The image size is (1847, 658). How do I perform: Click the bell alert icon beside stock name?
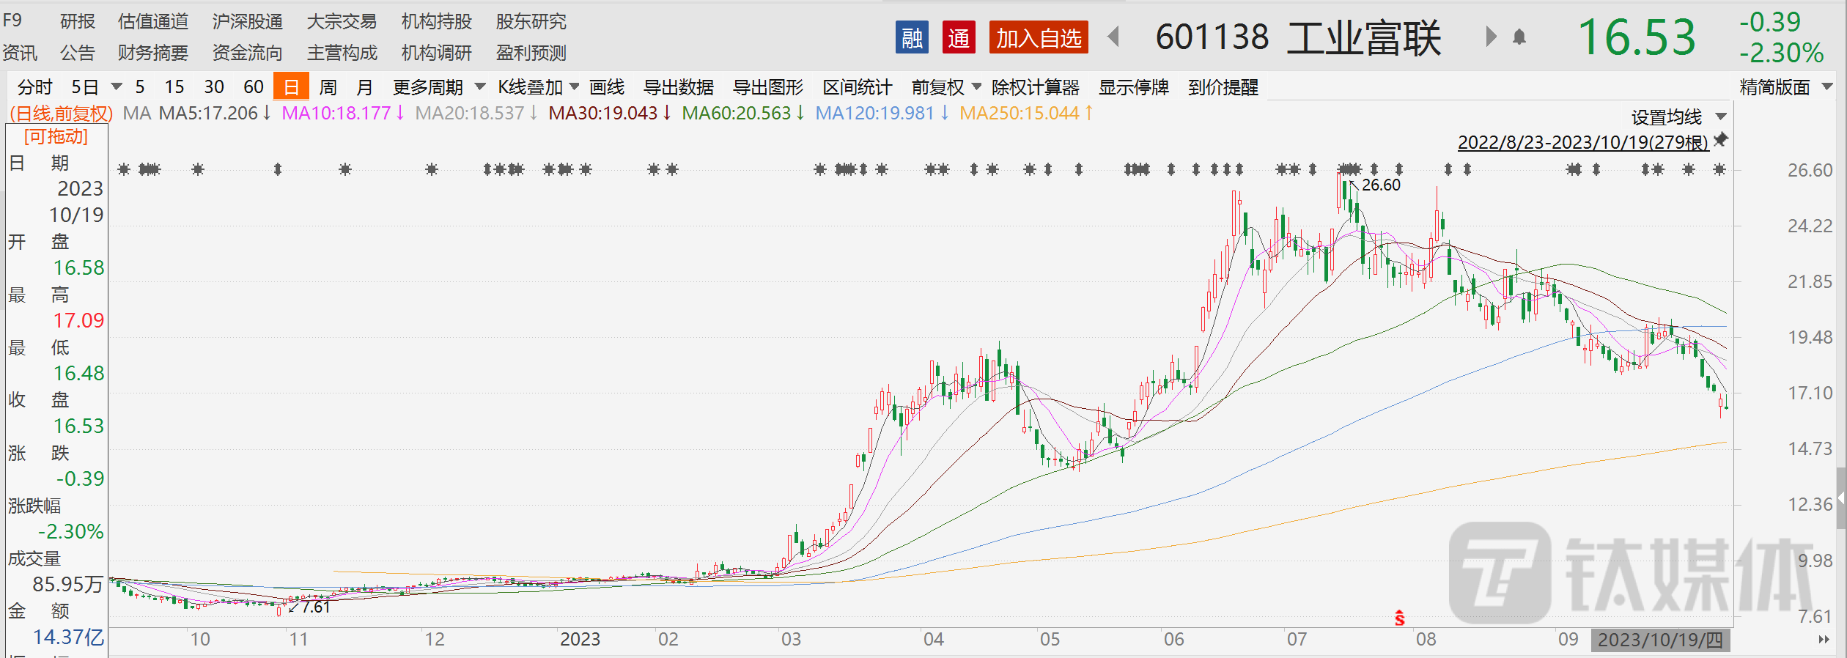(1519, 37)
